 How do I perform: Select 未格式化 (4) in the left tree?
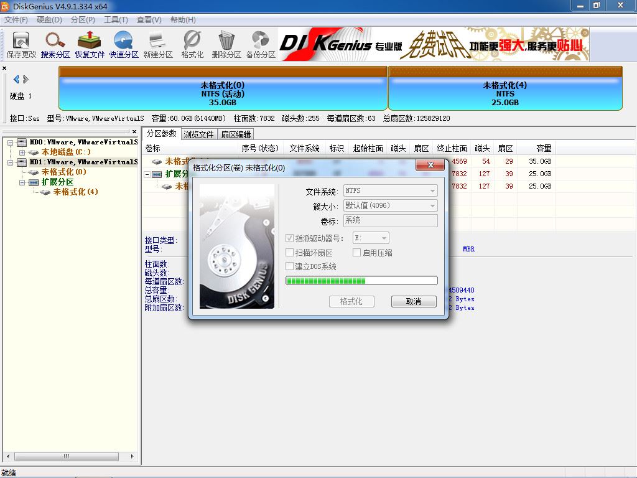point(75,192)
